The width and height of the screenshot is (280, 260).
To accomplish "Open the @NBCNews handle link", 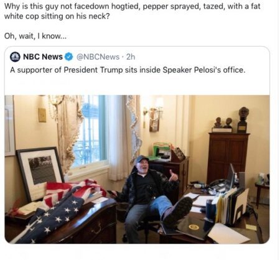I will [98, 57].
